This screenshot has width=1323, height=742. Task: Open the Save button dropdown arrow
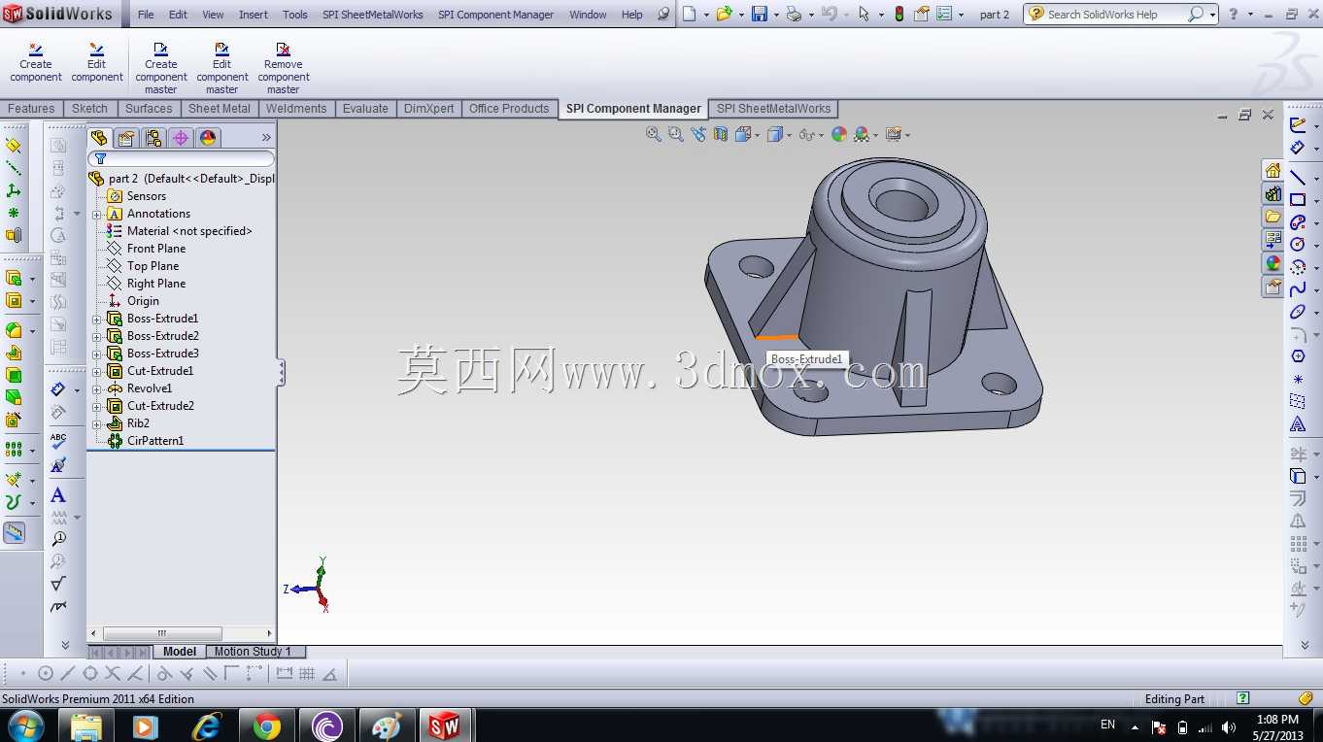coord(775,15)
